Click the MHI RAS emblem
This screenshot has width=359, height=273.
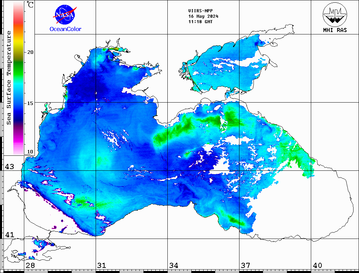click(335, 14)
